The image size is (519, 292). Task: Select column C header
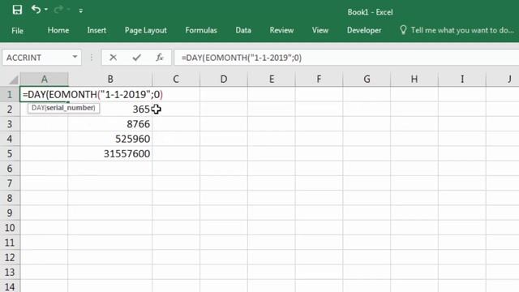click(x=176, y=79)
